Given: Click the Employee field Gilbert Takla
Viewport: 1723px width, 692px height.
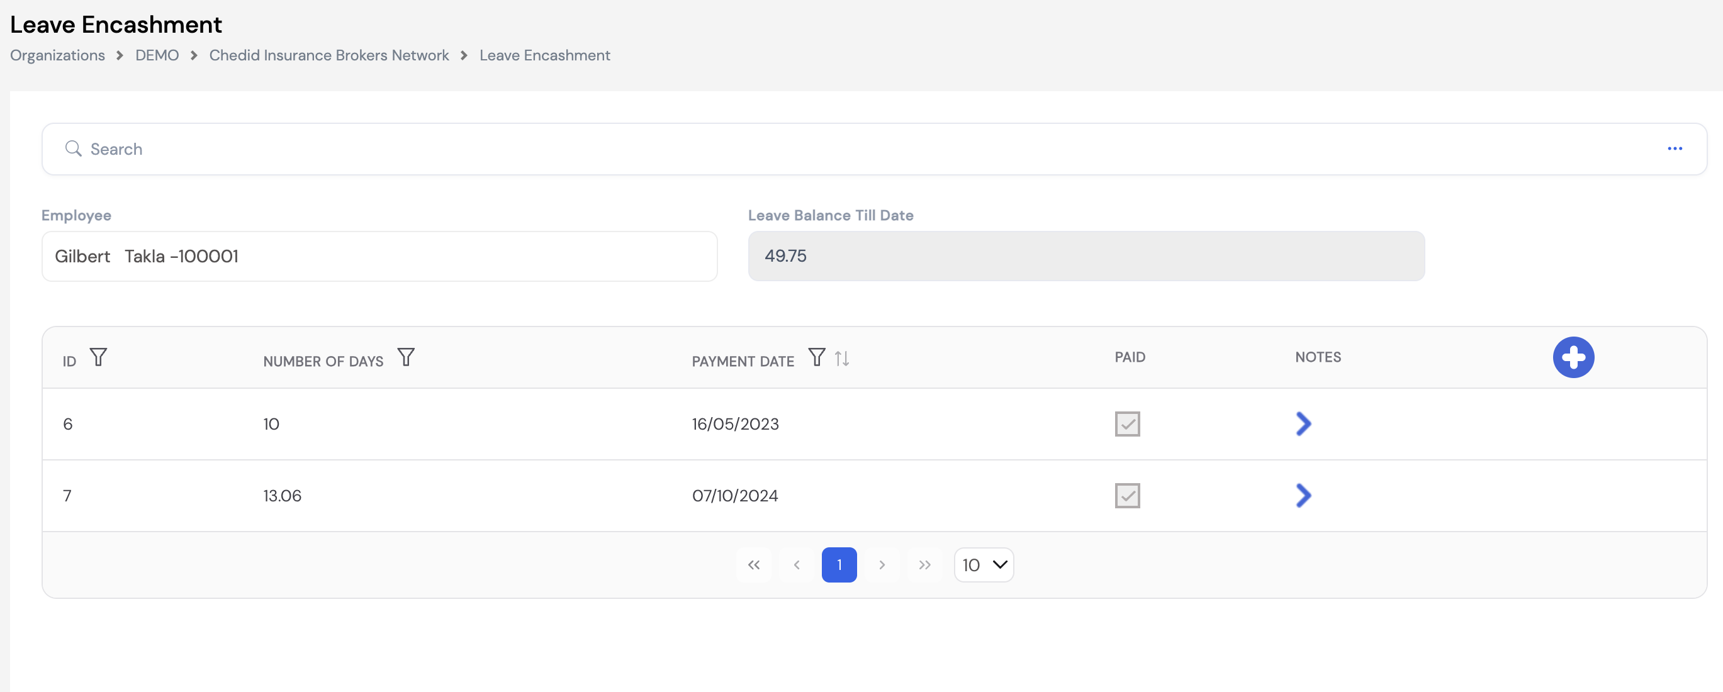Looking at the screenshot, I should 379,256.
